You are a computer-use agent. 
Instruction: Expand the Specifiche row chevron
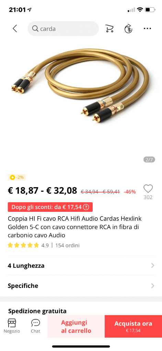153,286
